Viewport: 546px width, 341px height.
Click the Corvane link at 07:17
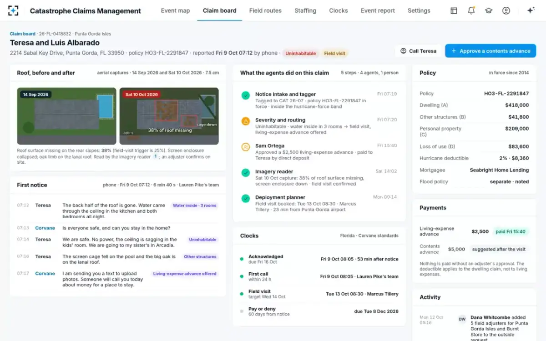[x=45, y=274]
